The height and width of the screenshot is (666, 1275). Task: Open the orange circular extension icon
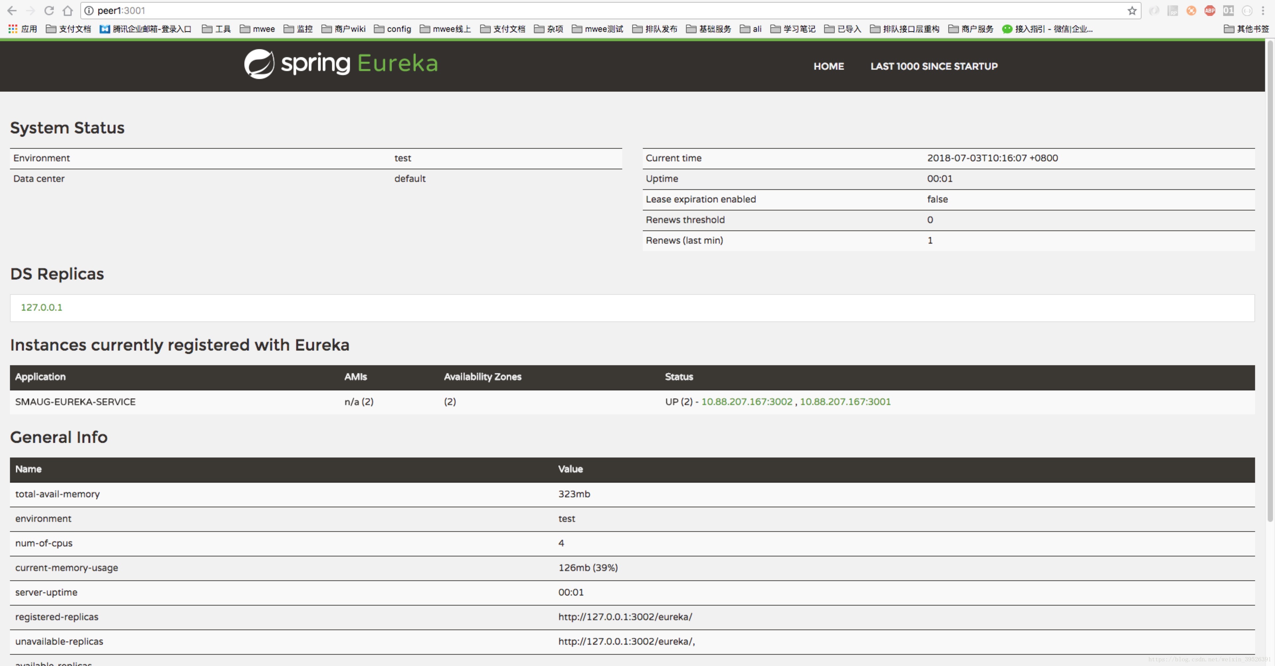click(x=1191, y=10)
